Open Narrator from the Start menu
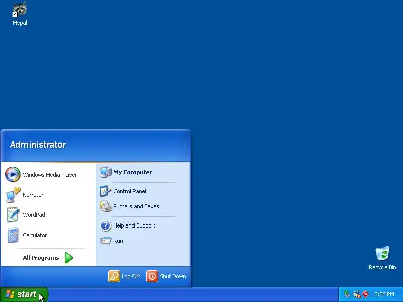The width and height of the screenshot is (403, 302). click(x=48, y=195)
